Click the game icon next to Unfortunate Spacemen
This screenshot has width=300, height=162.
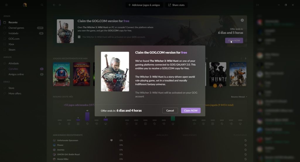pos(54,140)
